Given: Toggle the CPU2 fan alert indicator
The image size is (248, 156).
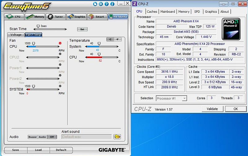Looking at the screenshot, I should tap(60, 54).
